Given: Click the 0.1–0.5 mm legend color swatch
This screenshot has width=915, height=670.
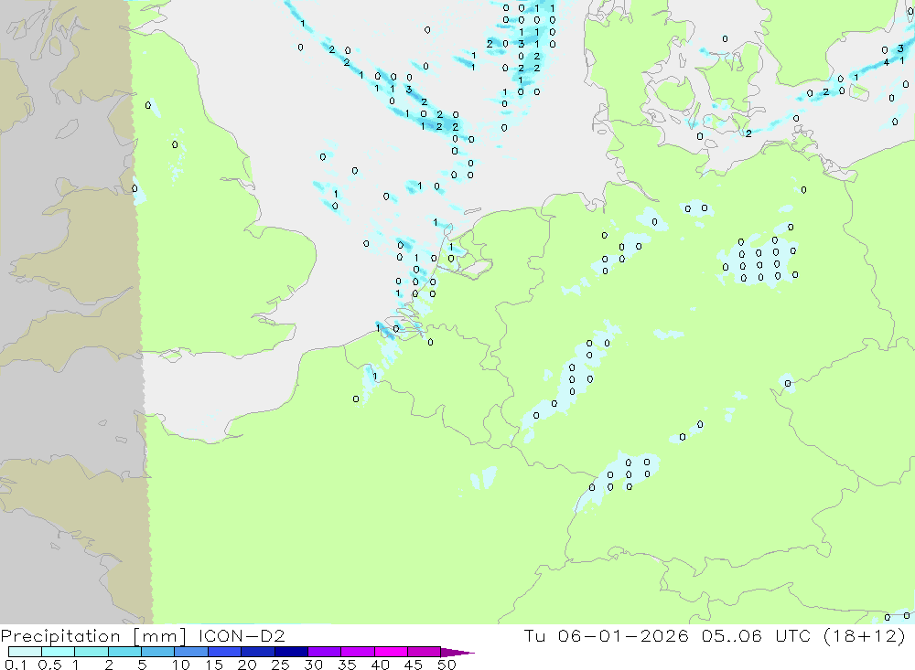Looking at the screenshot, I should pos(25,652).
